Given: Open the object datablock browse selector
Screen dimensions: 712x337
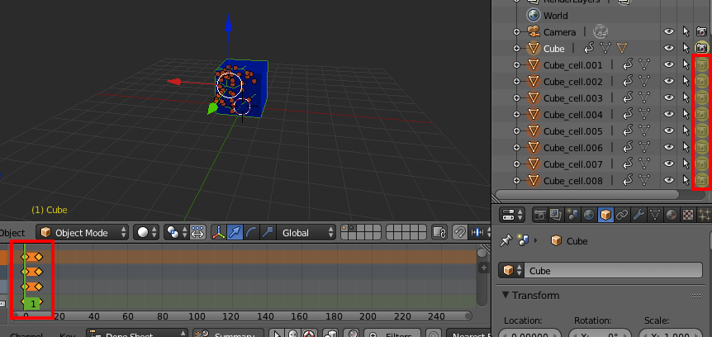Looking at the screenshot, I should pyautogui.click(x=510, y=271).
